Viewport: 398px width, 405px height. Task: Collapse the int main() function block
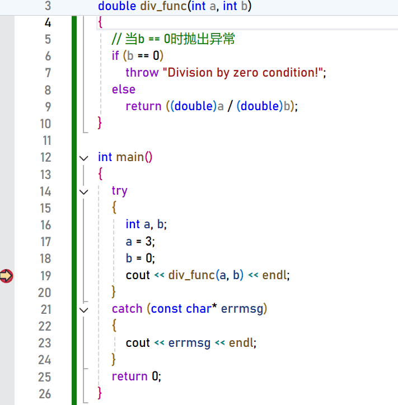pyautogui.click(x=84, y=158)
